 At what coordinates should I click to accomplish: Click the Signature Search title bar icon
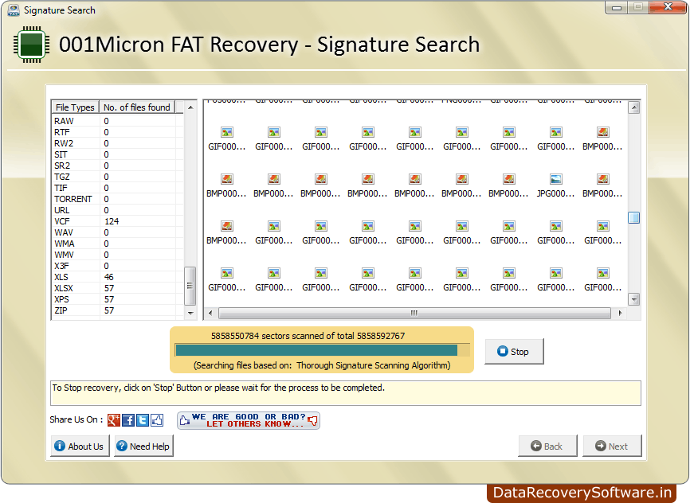[x=14, y=10]
